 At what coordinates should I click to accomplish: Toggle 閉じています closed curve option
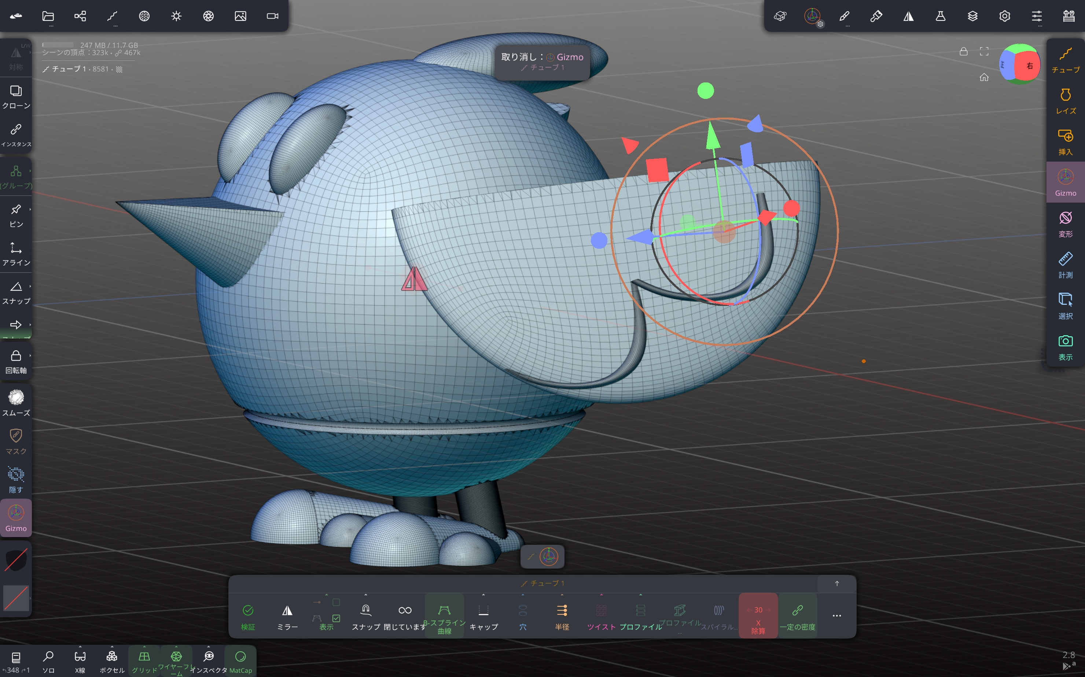click(405, 616)
